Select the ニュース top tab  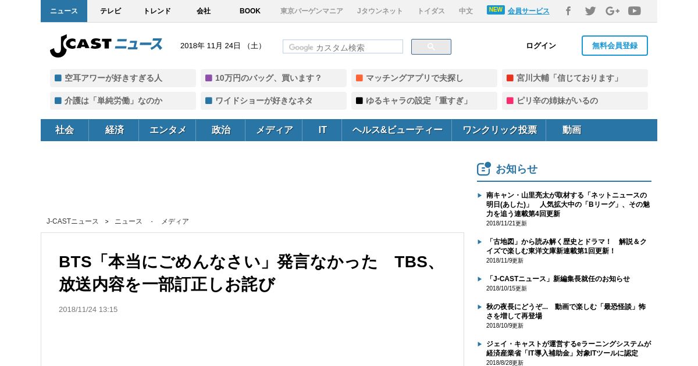(x=64, y=11)
